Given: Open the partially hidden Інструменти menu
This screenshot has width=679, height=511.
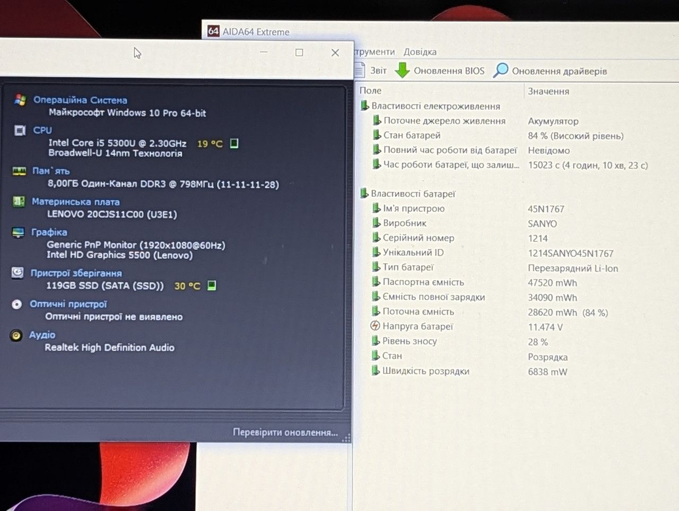Looking at the screenshot, I should tap(375, 52).
